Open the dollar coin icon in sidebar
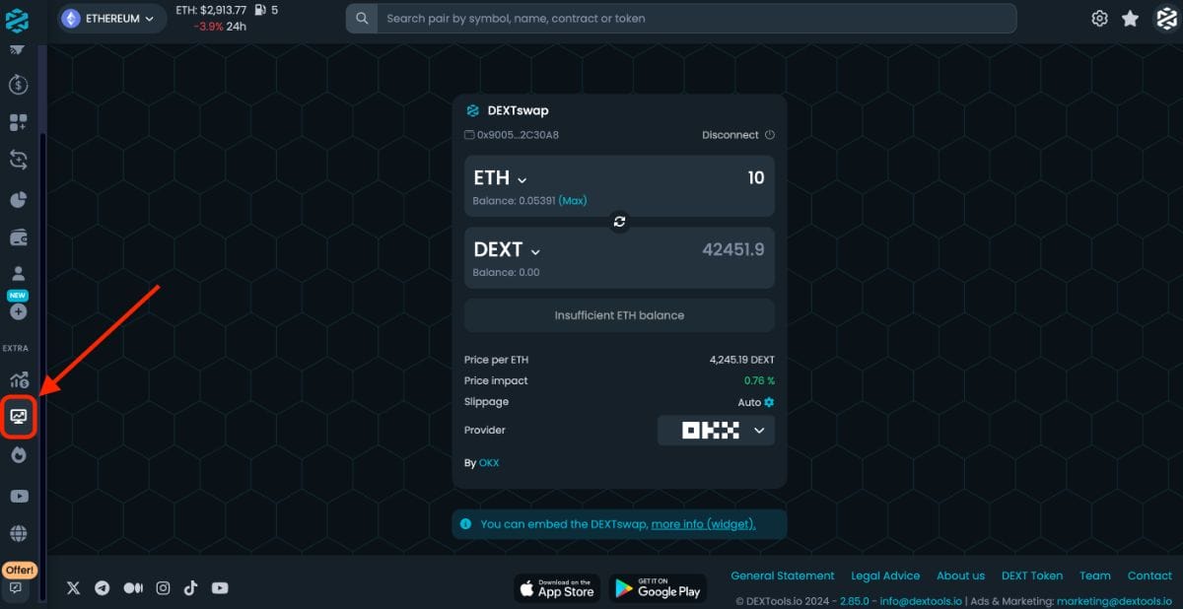This screenshot has width=1183, height=609. click(x=18, y=86)
